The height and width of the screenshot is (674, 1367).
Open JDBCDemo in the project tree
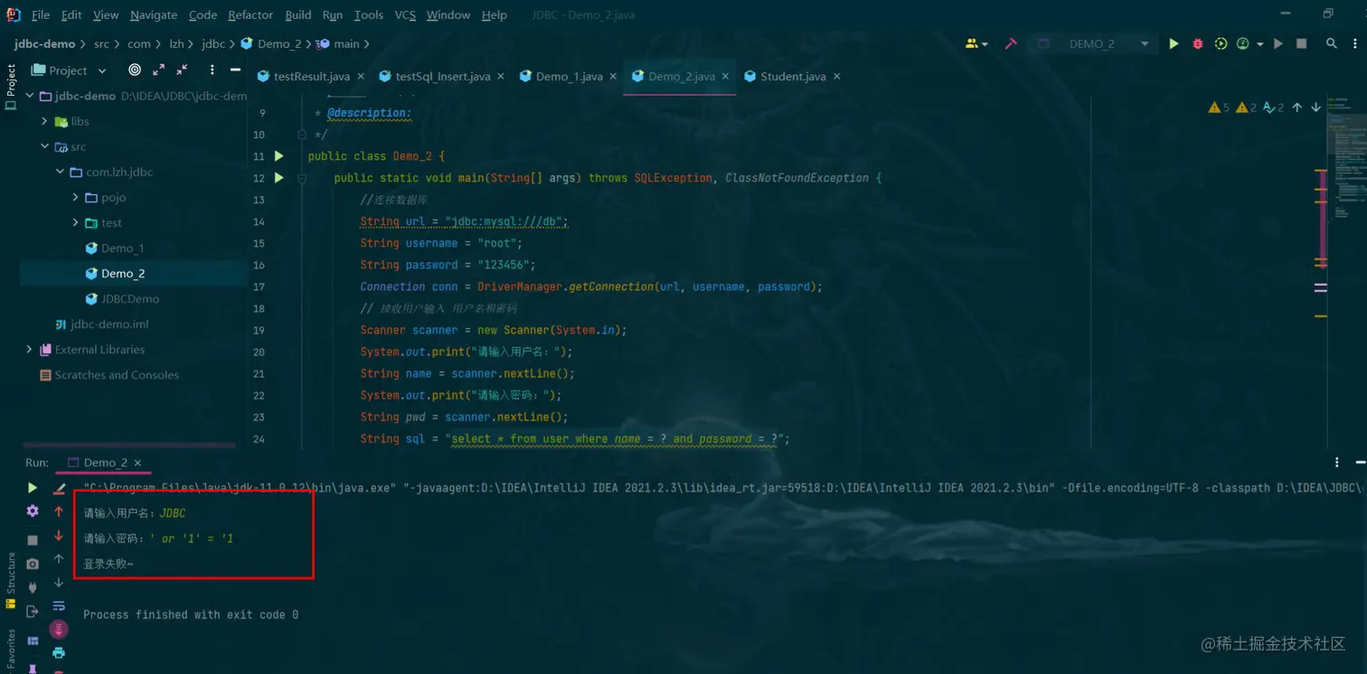(130, 298)
